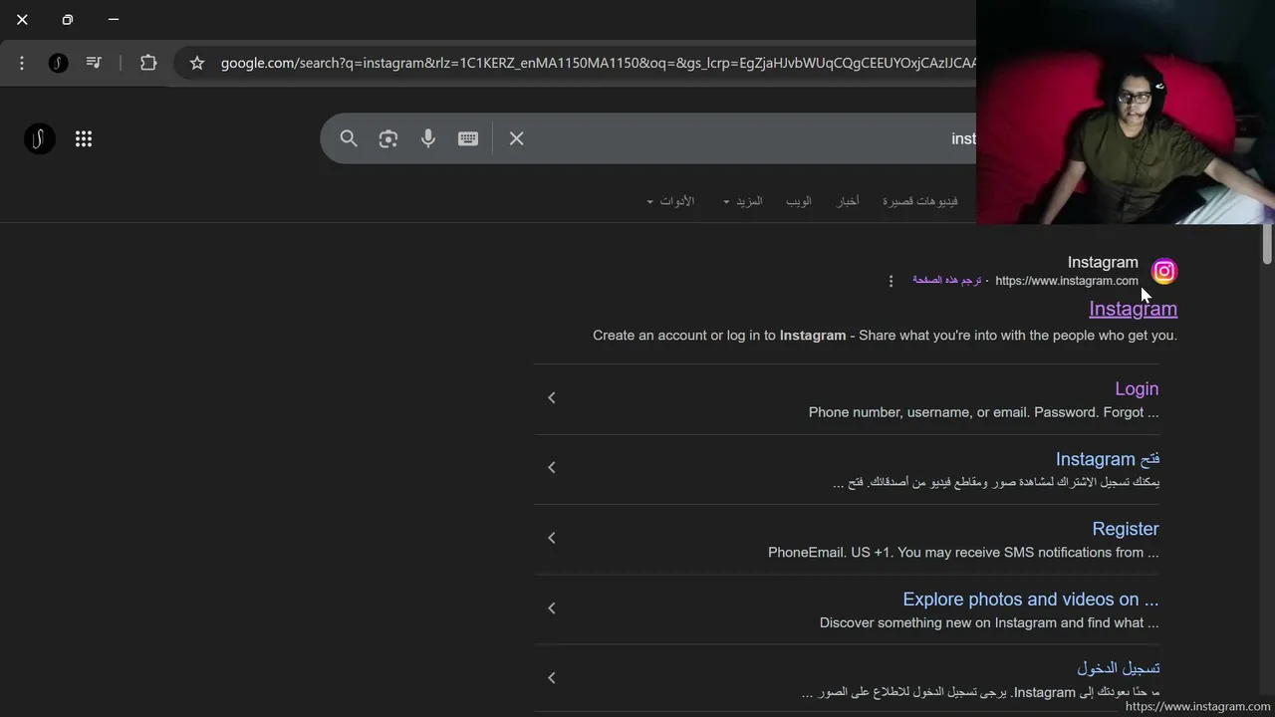The width and height of the screenshot is (1275, 717).
Task: Click the search magnifier icon
Action: pyautogui.click(x=349, y=138)
